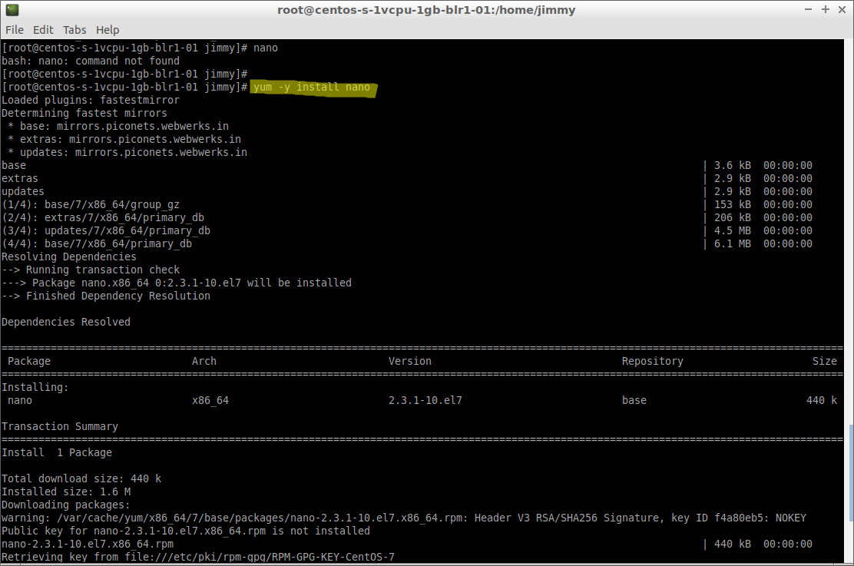
Task: Click the terminal icon in title bar
Action: click(9, 10)
